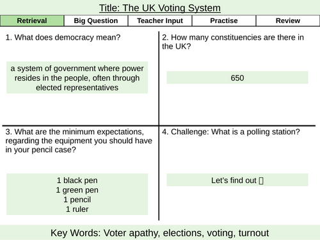Click the '1 pencil' line

pos(77,200)
